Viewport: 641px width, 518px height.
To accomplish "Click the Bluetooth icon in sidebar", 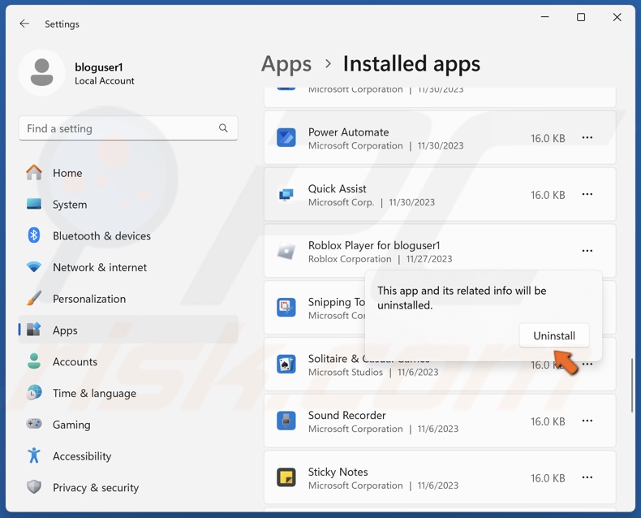I will (x=34, y=235).
